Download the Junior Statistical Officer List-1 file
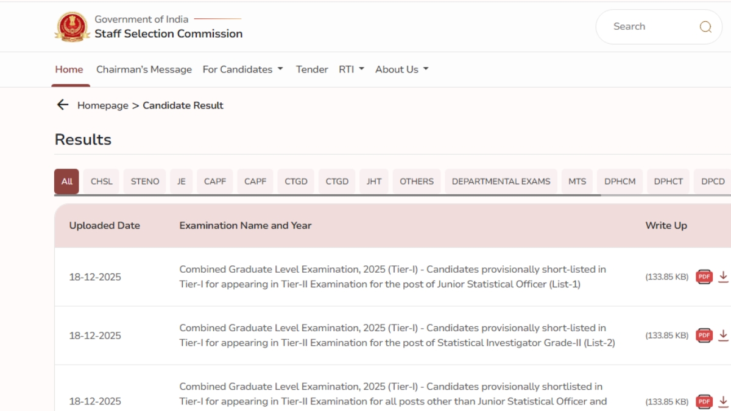 coord(723,276)
